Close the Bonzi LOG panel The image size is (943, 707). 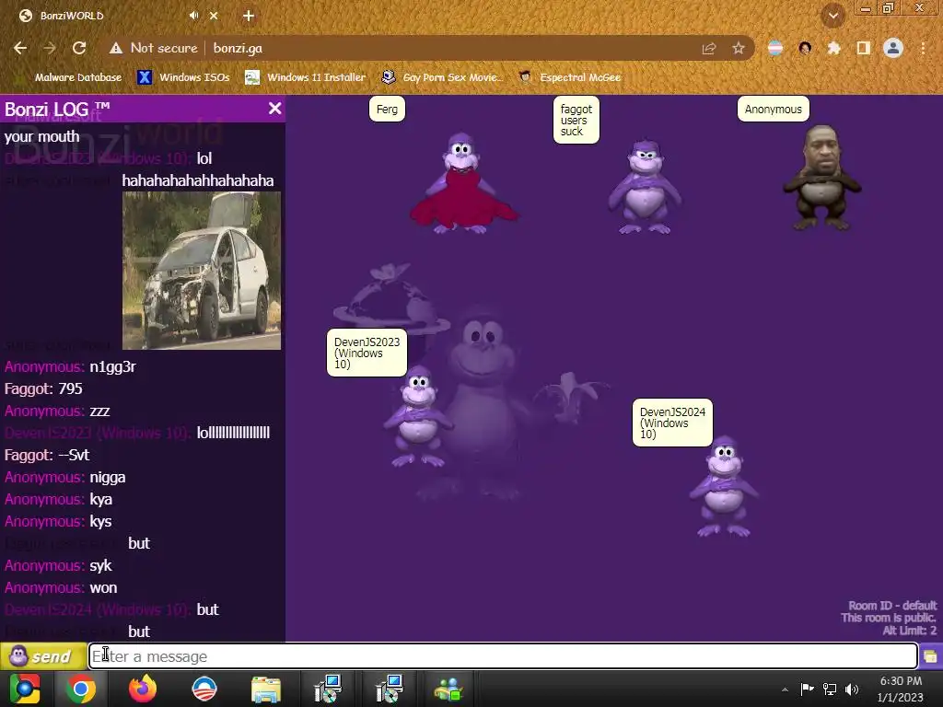point(274,109)
